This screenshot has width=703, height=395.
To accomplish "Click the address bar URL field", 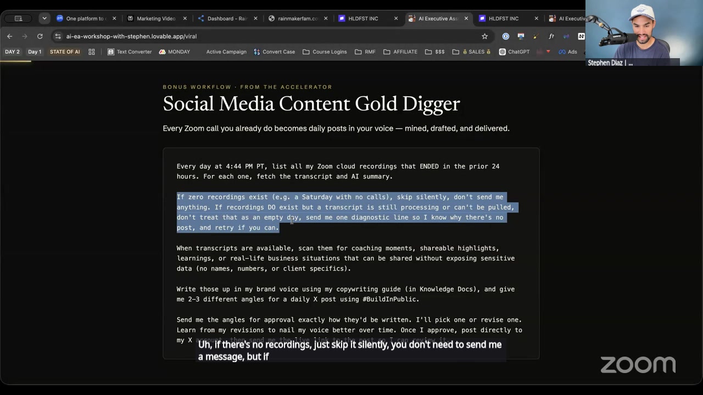I will 269,36.
